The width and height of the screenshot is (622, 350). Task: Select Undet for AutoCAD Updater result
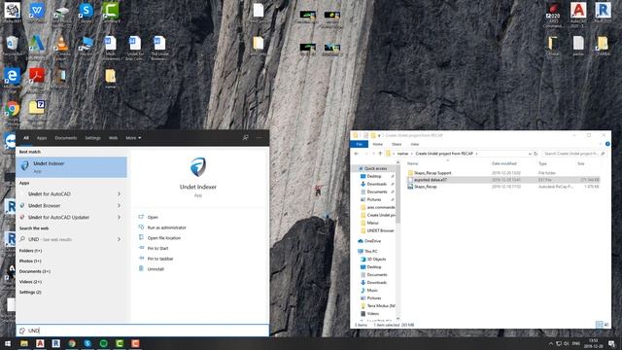click(58, 218)
